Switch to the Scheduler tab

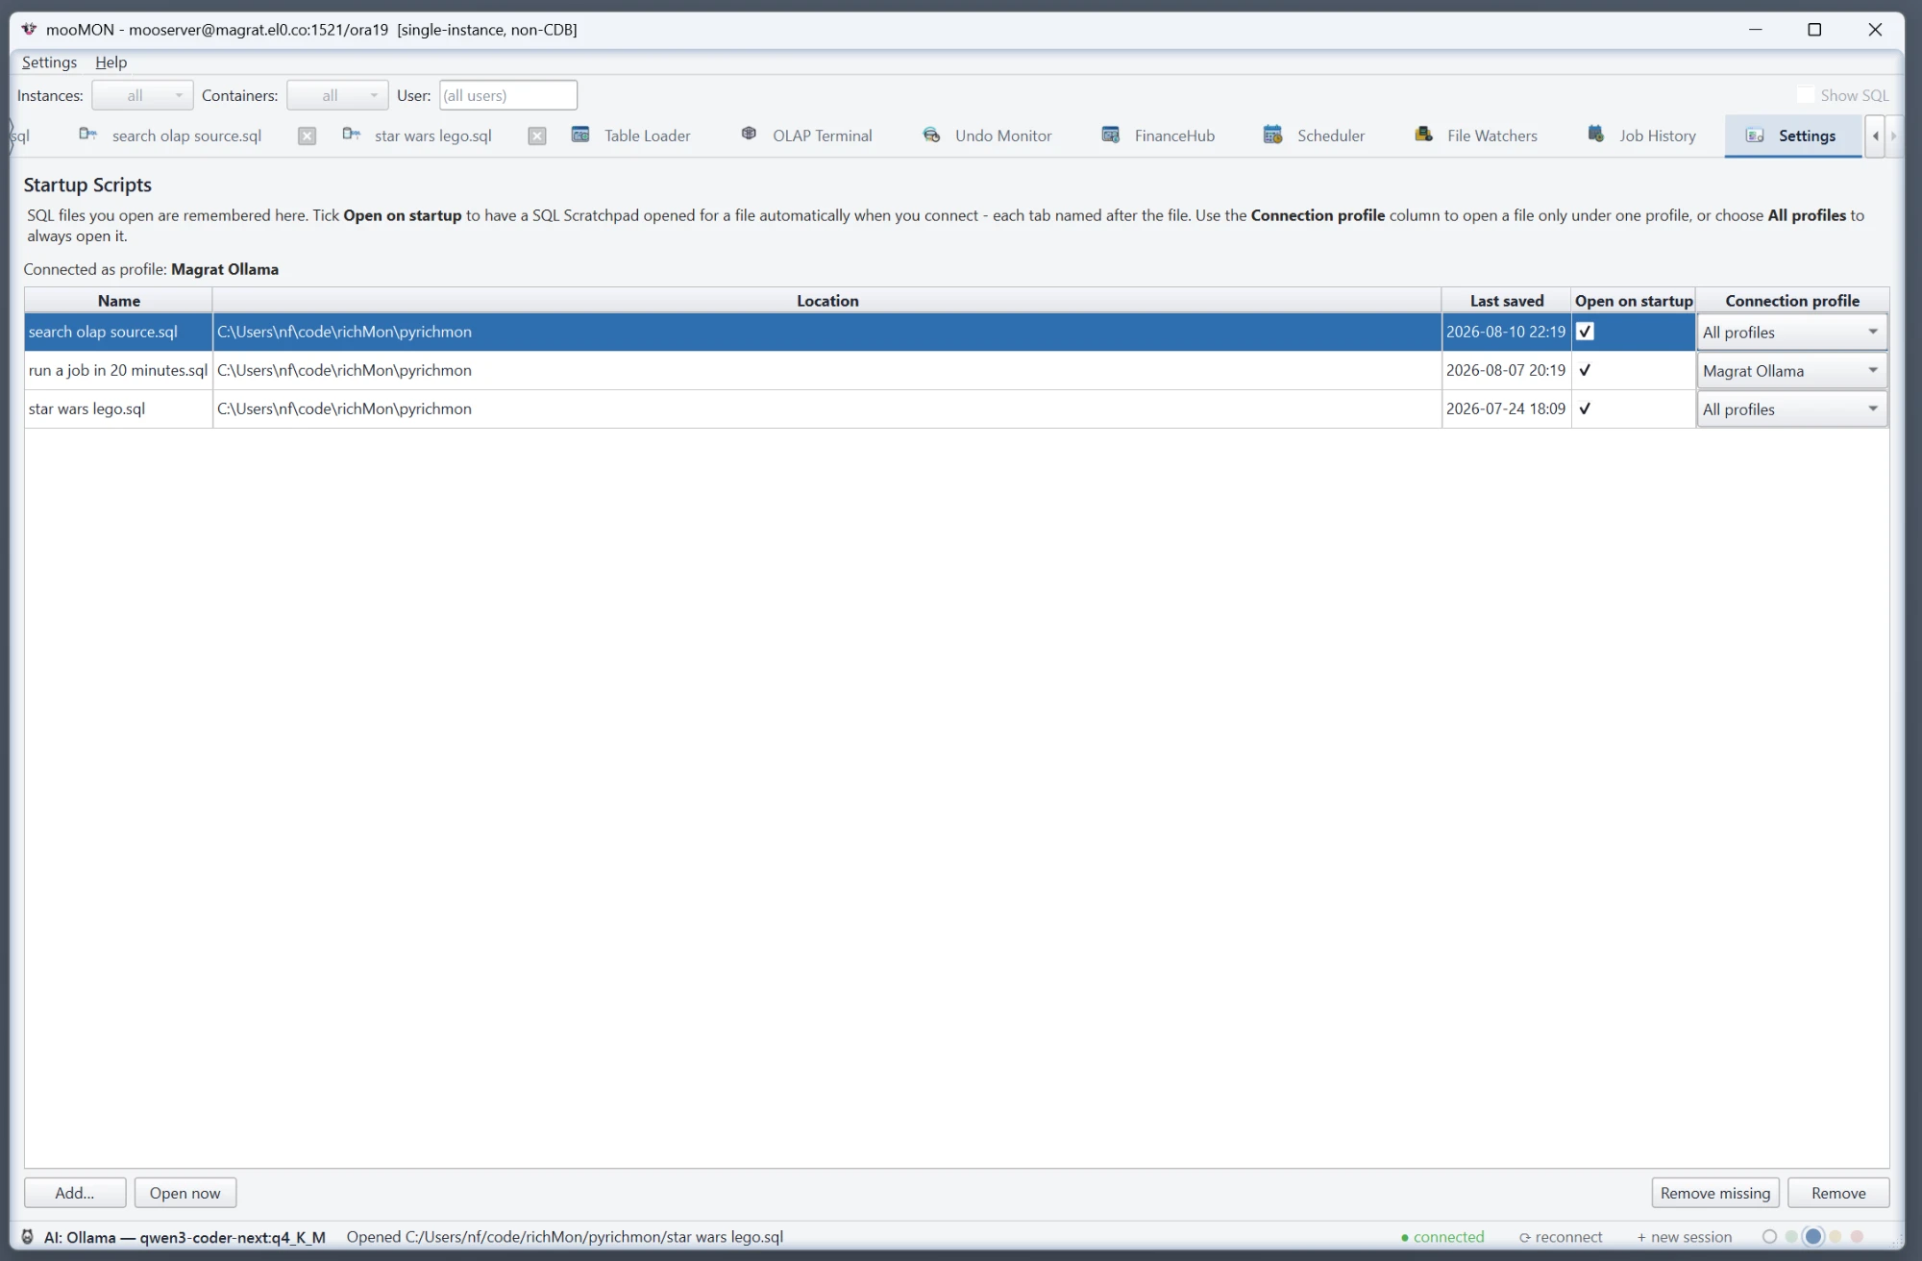tap(1313, 136)
